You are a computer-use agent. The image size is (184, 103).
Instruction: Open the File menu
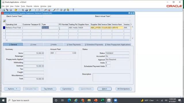pyautogui.click(x=3, y=6)
